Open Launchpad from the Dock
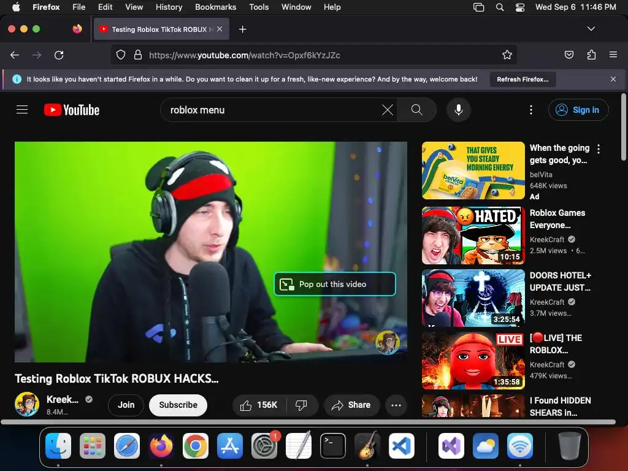 93,446
